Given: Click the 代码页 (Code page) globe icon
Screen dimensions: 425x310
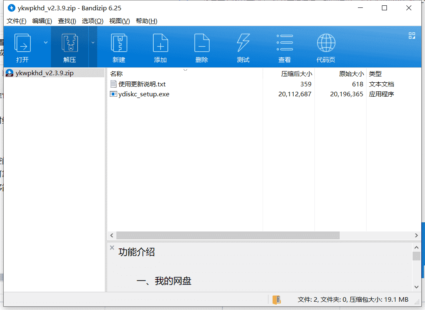Looking at the screenshot, I should point(326,43).
